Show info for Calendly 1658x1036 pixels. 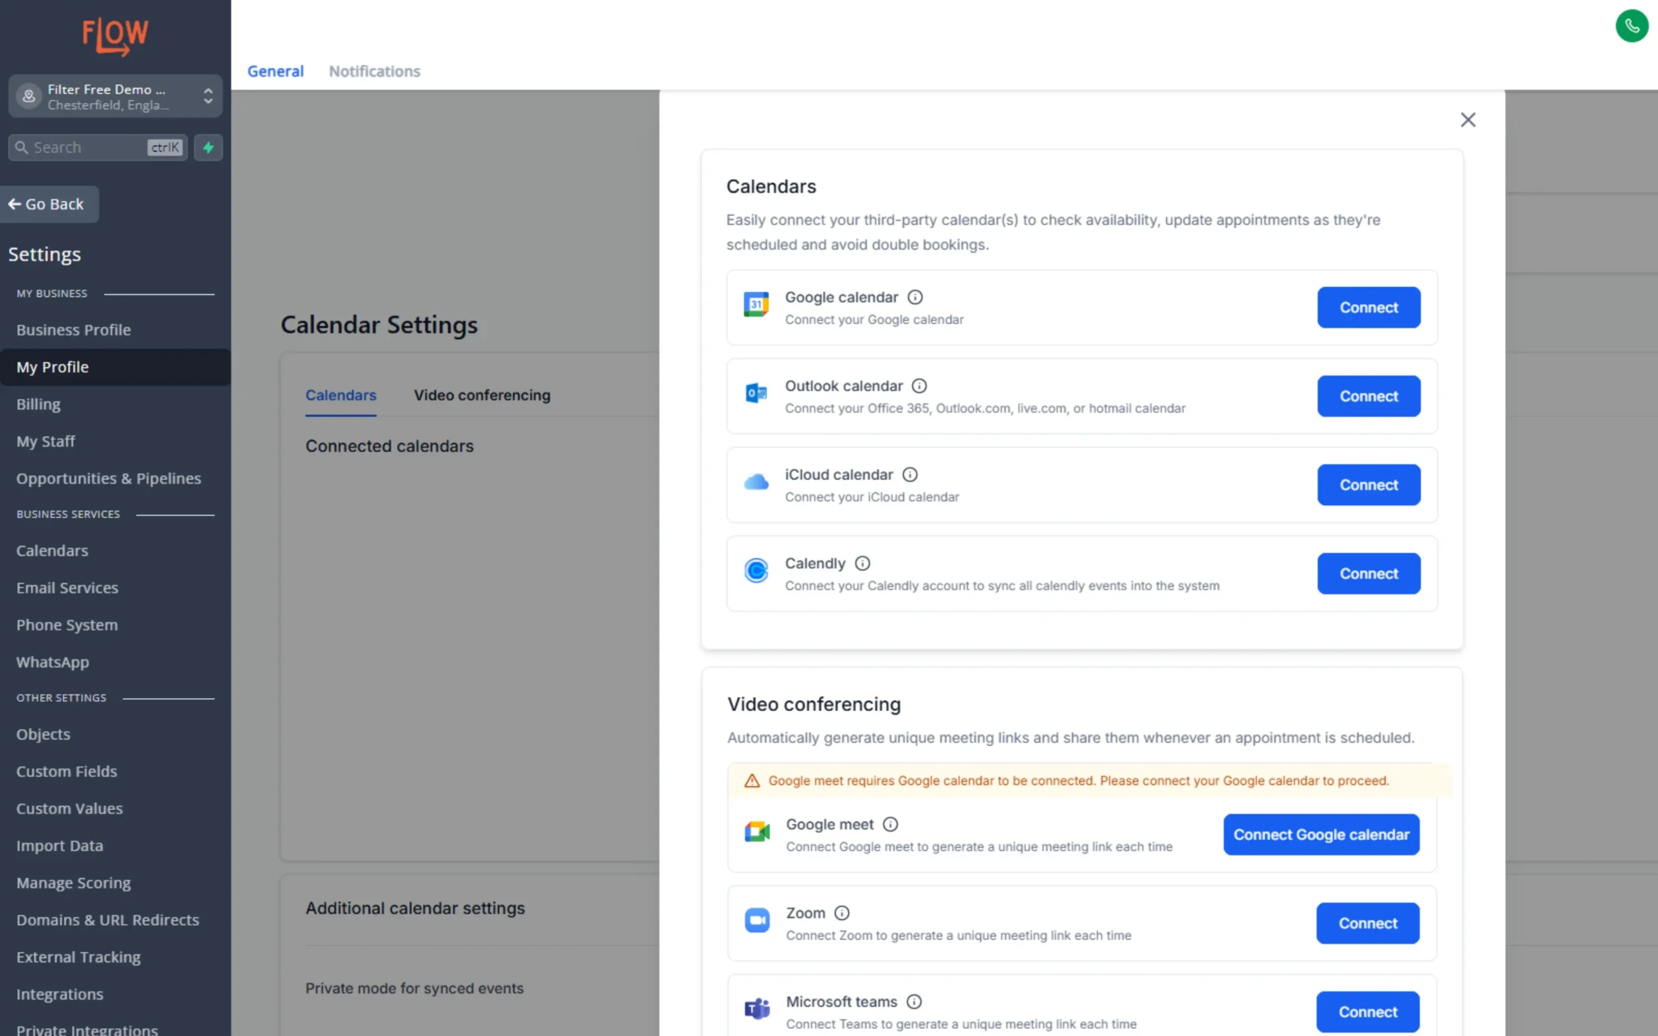863,563
